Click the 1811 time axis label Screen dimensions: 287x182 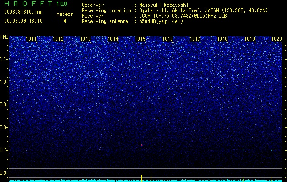pos(31,39)
